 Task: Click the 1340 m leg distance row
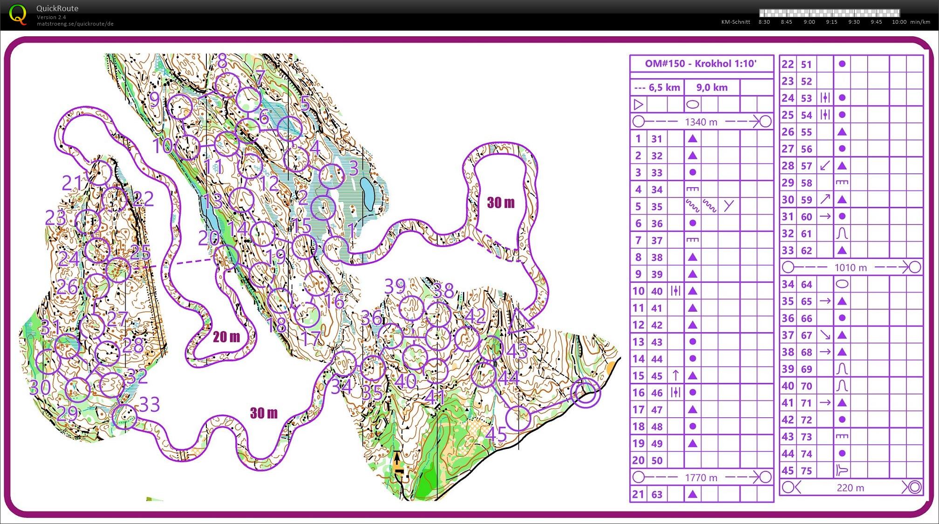tap(701, 122)
